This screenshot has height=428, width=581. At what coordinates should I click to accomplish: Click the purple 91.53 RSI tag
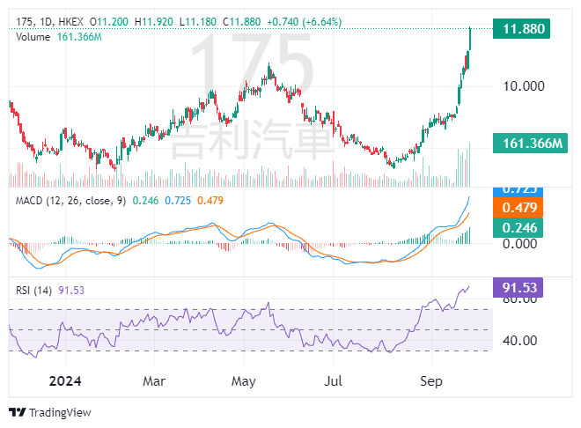[521, 287]
